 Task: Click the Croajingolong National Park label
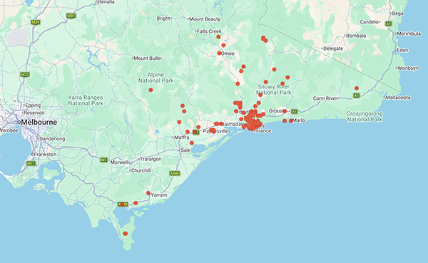coord(365,116)
